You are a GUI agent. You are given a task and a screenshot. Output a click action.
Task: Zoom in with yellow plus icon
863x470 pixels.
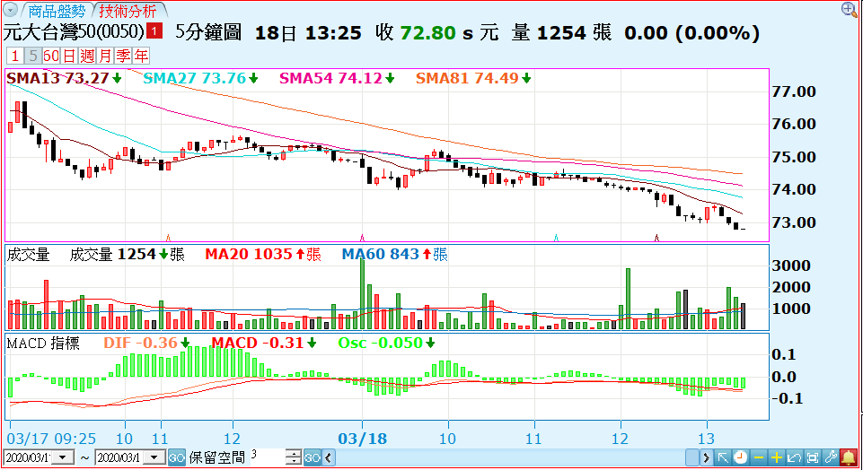(x=777, y=457)
